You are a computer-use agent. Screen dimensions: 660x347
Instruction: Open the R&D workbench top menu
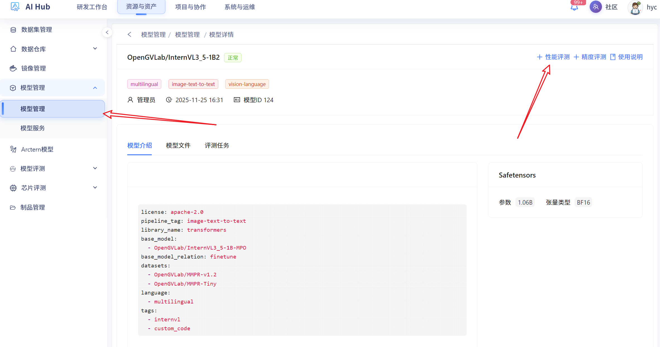point(92,7)
